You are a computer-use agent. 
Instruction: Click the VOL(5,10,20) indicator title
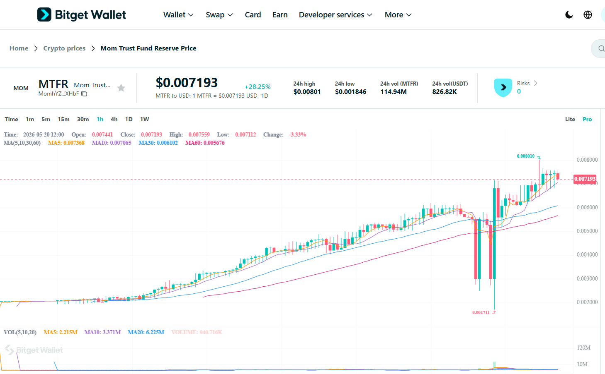20,333
